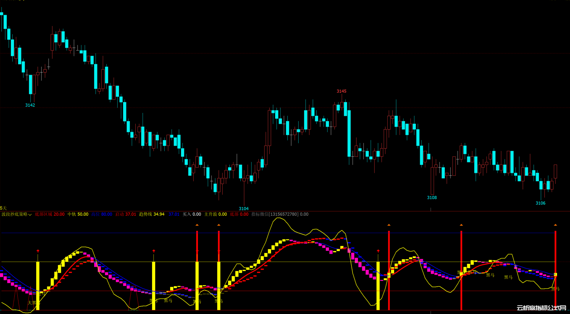Open the 波段抄底策略 indicator dropdown

coord(17,214)
